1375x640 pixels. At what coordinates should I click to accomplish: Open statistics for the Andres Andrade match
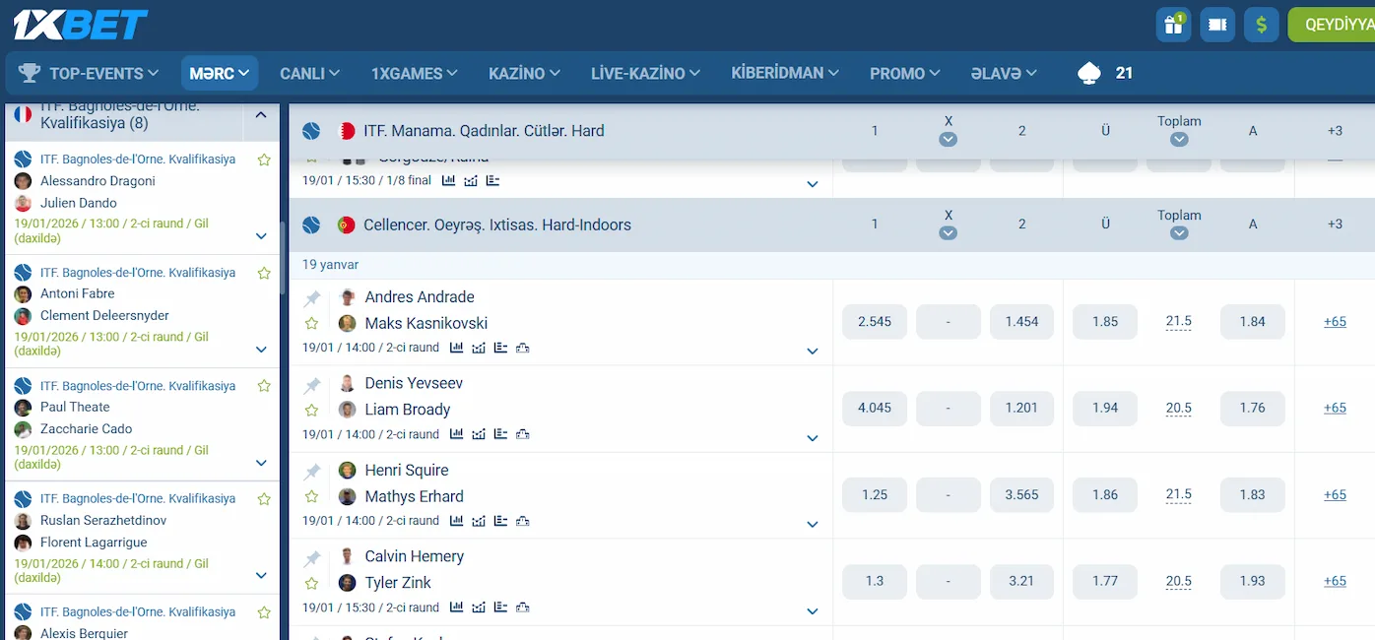point(456,348)
